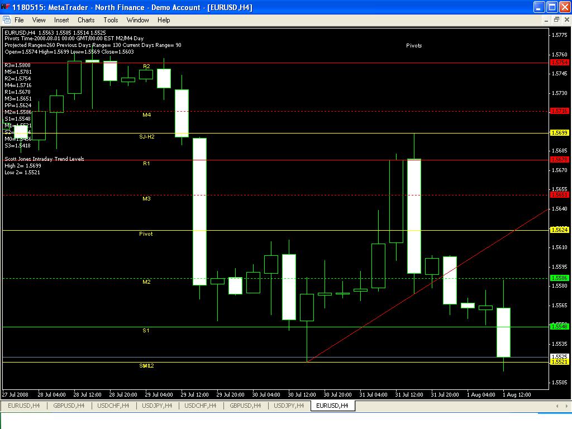The image size is (572, 429).
Task: Click the red 1.5678 R1 price label
Action: coord(559,160)
